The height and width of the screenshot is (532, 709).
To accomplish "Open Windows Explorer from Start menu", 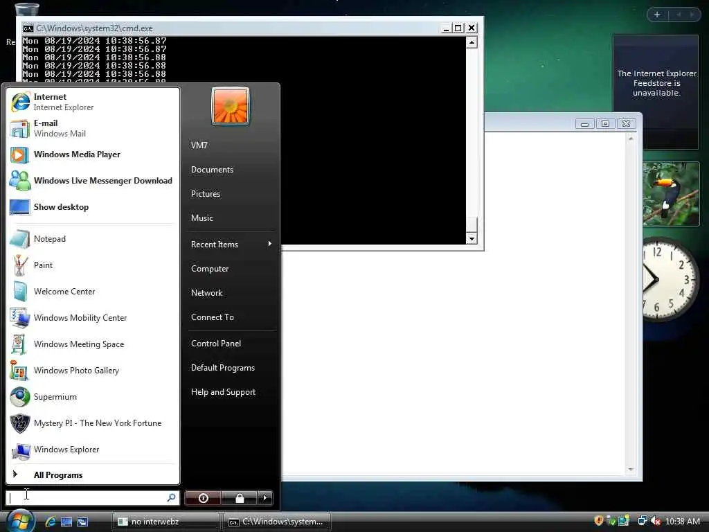I will pos(93,449).
